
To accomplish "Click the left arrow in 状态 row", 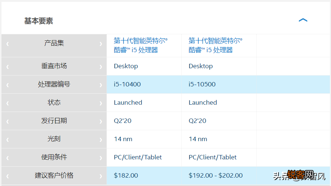I will click(8, 103).
